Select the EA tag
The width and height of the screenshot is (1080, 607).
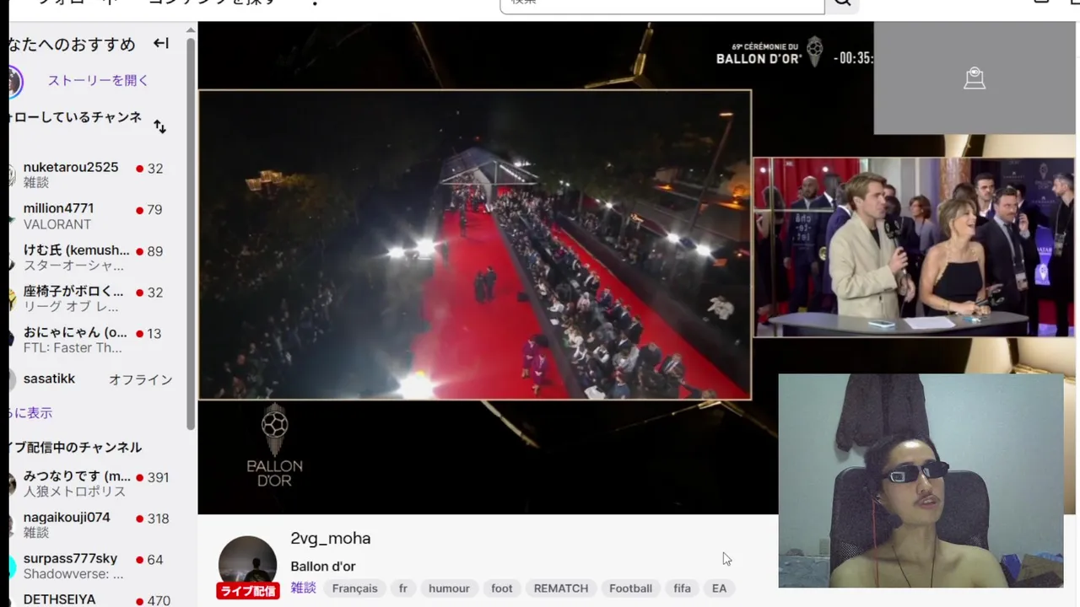point(719,588)
